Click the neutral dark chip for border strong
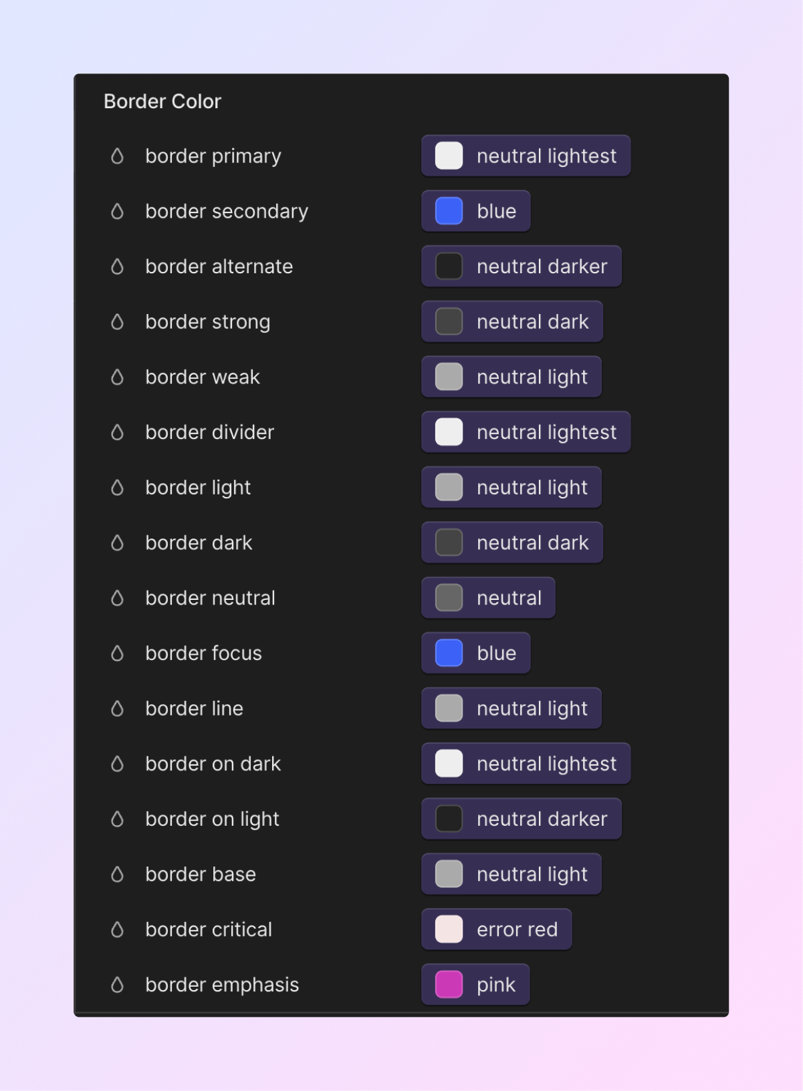The height and width of the screenshot is (1091, 803). coord(512,321)
